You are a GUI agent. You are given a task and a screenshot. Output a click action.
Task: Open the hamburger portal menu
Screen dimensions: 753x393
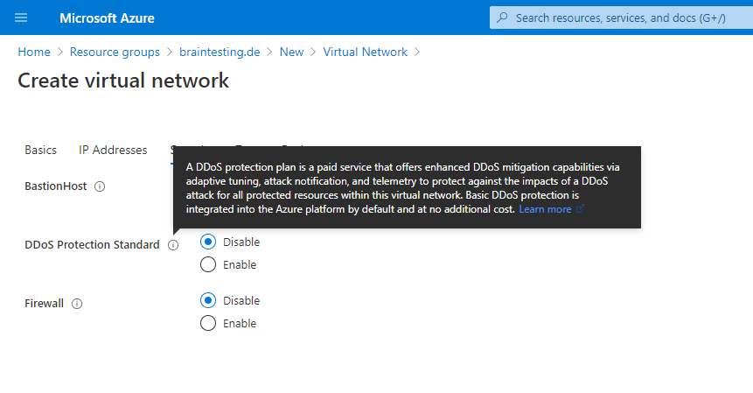click(21, 18)
